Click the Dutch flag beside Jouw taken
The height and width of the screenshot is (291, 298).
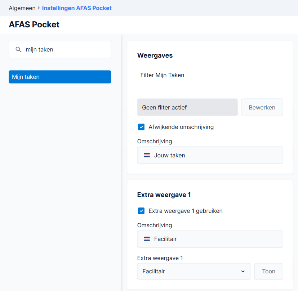click(147, 155)
